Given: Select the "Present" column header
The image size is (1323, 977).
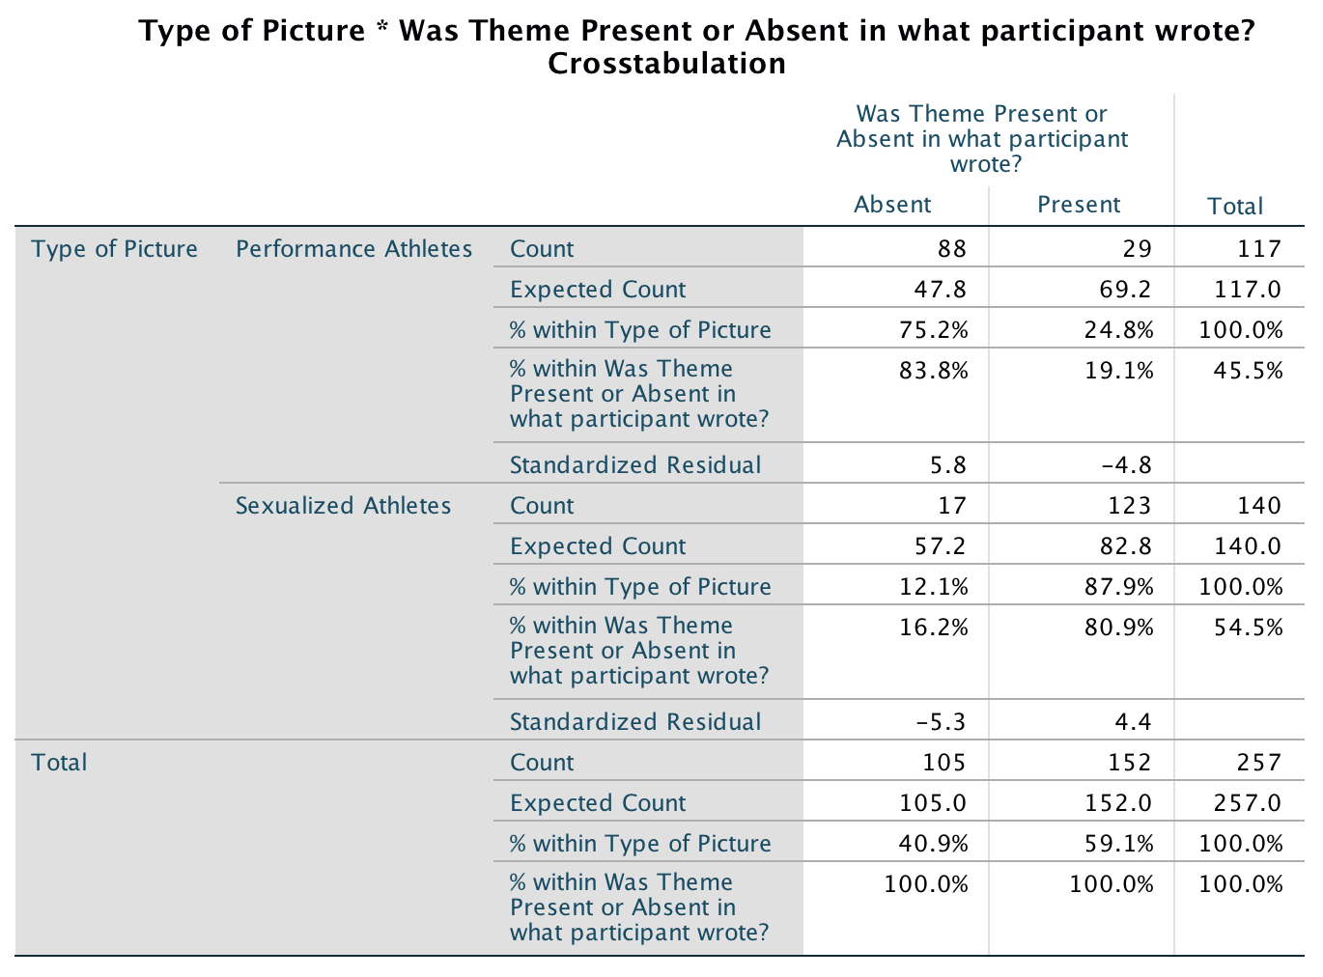Looking at the screenshot, I should coord(1078,205).
